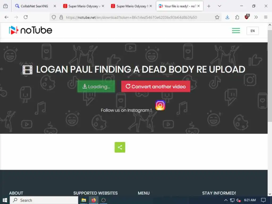The height and width of the screenshot is (204, 272).
Task: Click Convert another video button
Action: [156, 86]
